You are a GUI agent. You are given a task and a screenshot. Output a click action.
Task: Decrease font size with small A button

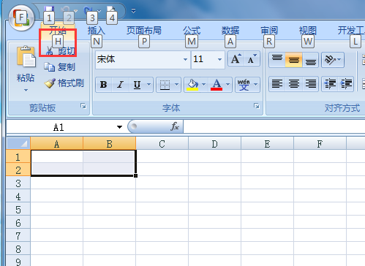252,58
